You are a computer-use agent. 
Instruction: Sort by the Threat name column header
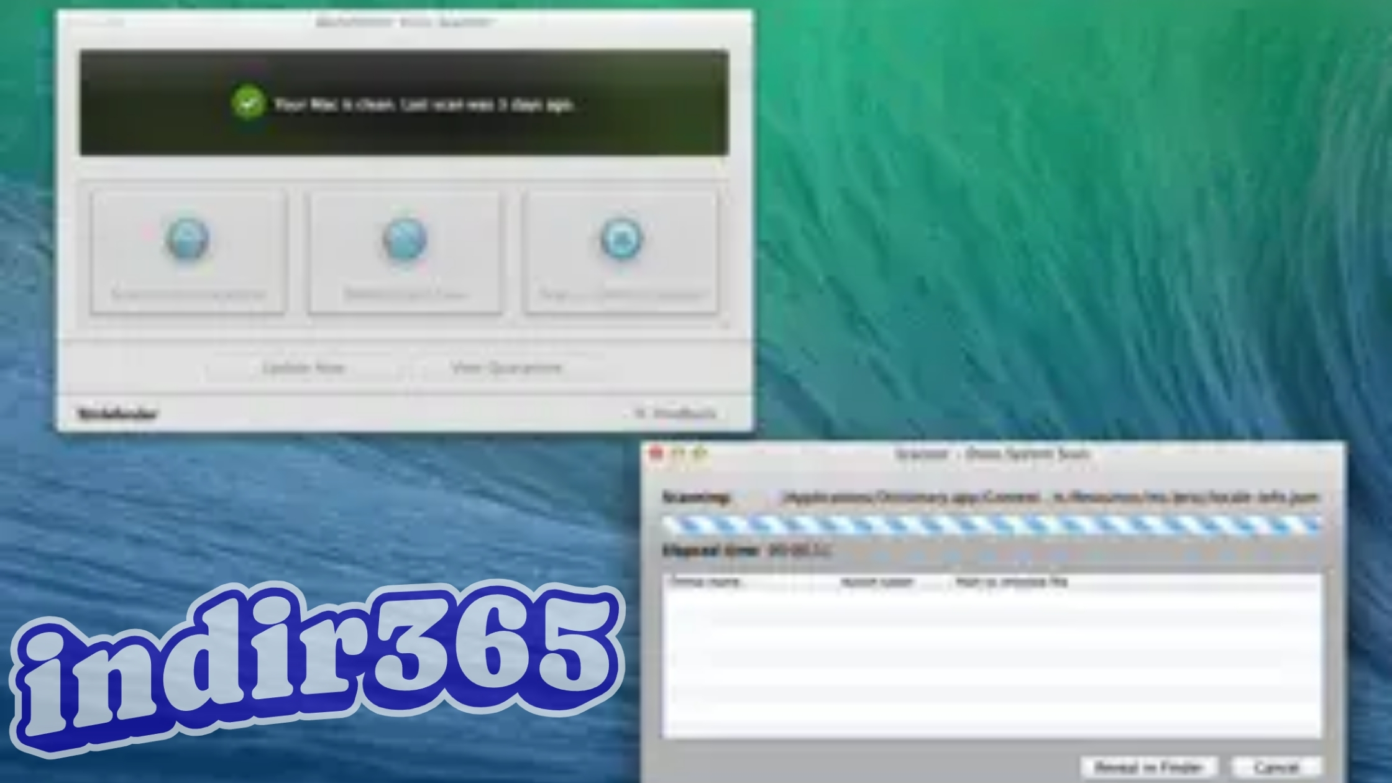click(706, 582)
